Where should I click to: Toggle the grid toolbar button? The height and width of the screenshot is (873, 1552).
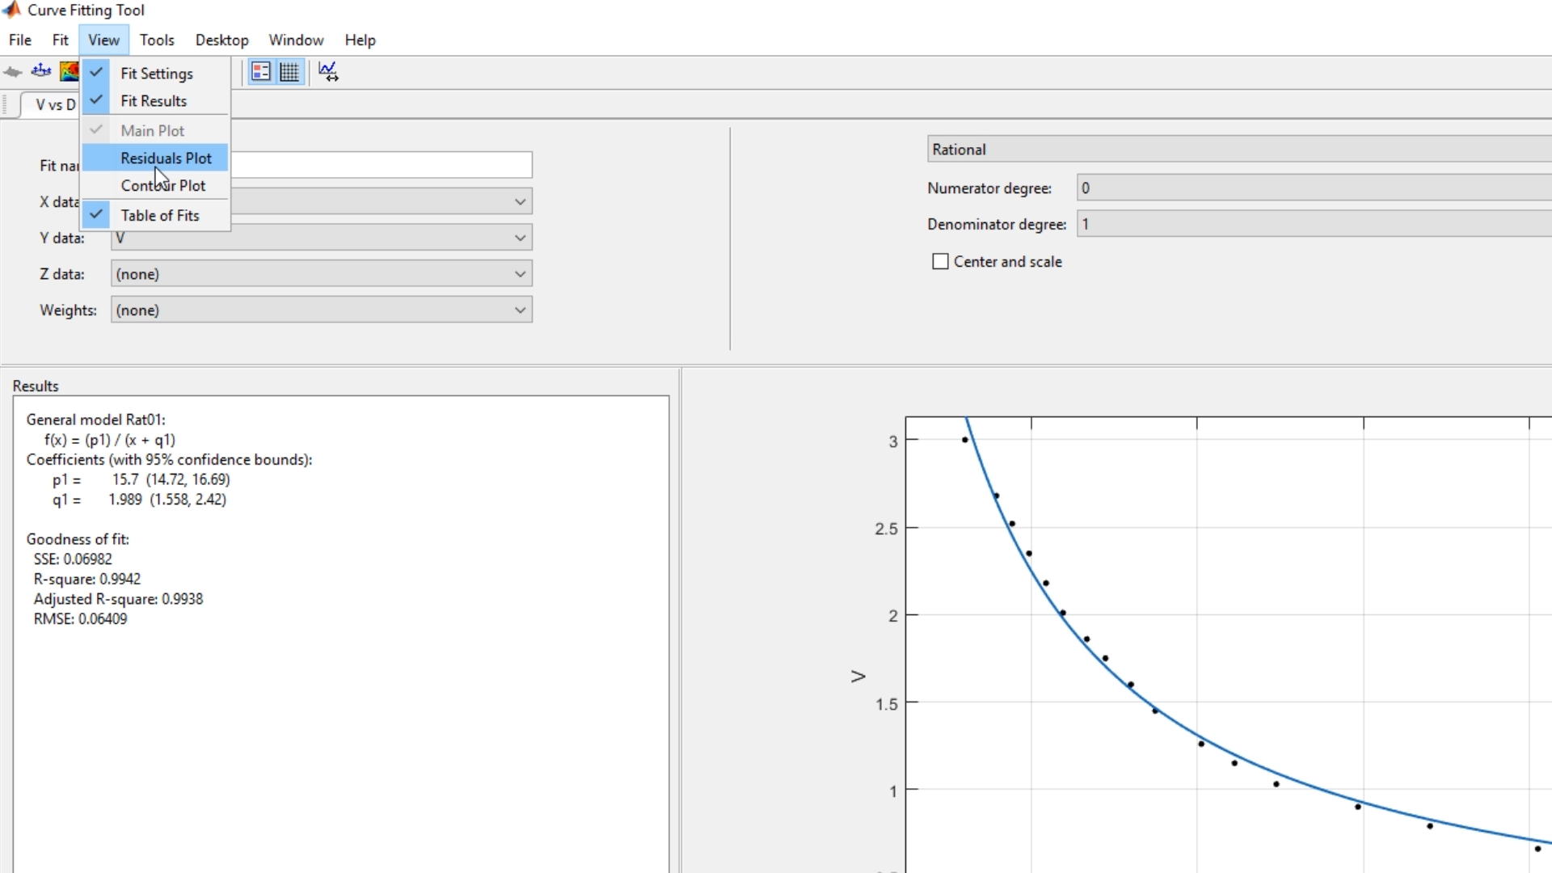pos(289,72)
